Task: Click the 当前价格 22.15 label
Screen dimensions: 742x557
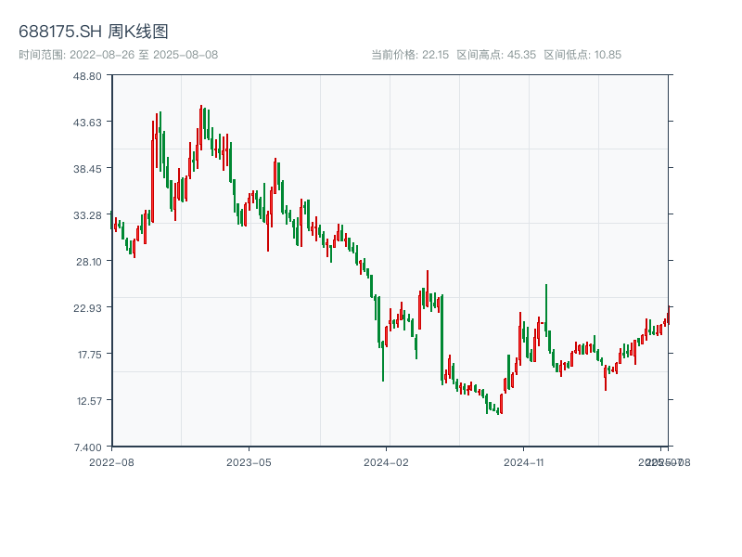Action: pyautogui.click(x=409, y=55)
